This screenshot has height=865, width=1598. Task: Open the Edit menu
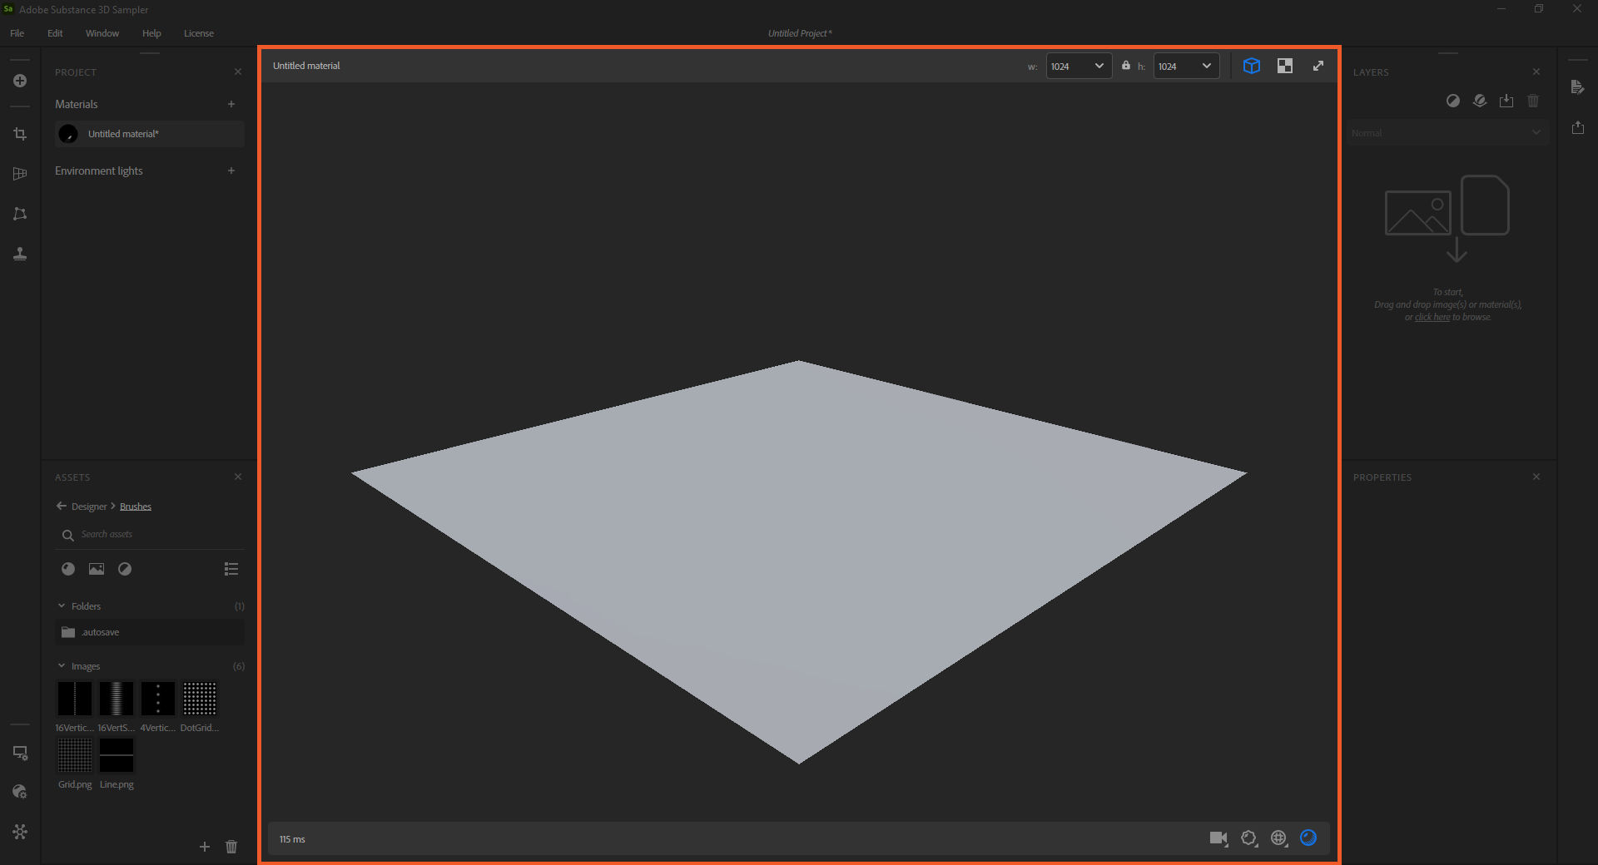coord(55,33)
